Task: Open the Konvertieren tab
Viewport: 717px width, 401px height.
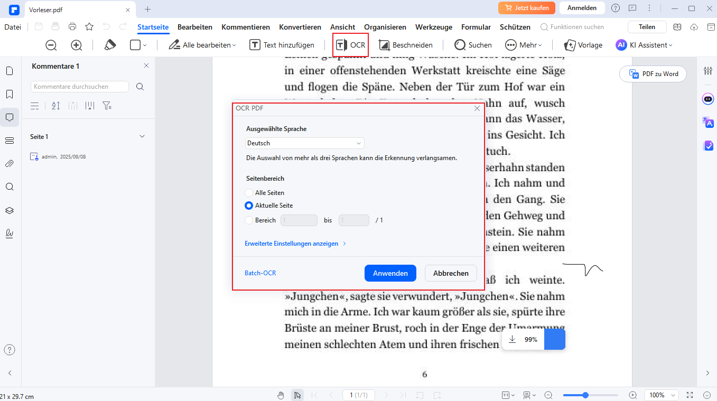Action: [300, 27]
